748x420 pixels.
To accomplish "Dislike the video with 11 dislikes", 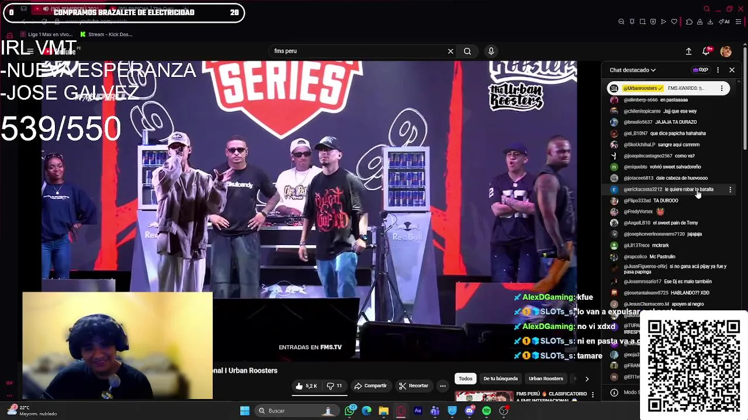I will [334, 386].
